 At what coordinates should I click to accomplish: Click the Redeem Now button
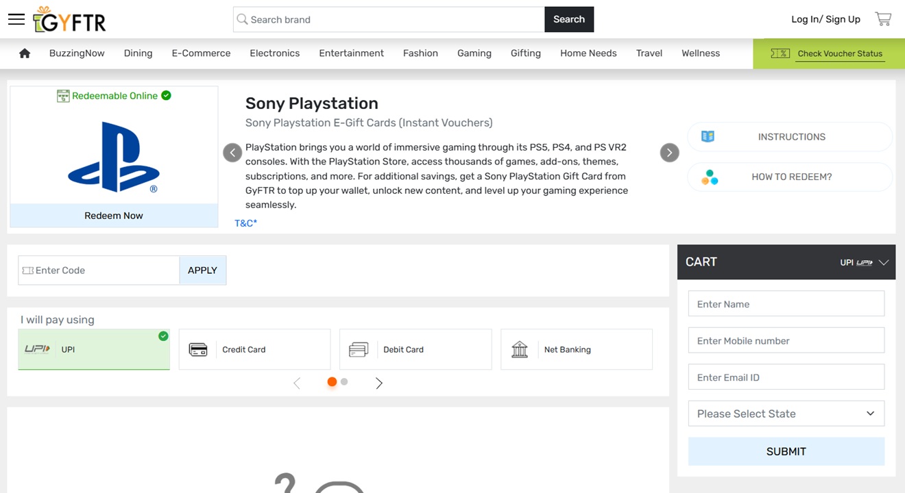[114, 216]
